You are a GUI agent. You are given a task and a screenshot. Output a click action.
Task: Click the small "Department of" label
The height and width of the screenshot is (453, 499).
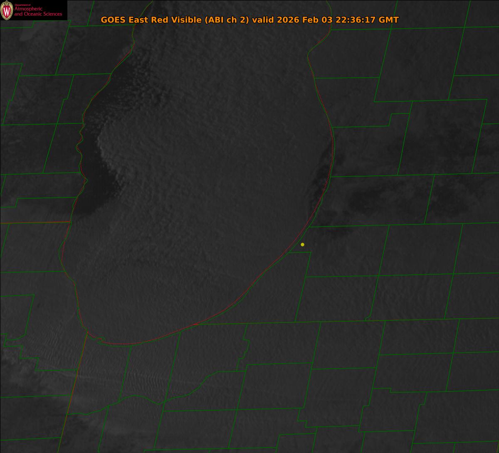click(22, 5)
